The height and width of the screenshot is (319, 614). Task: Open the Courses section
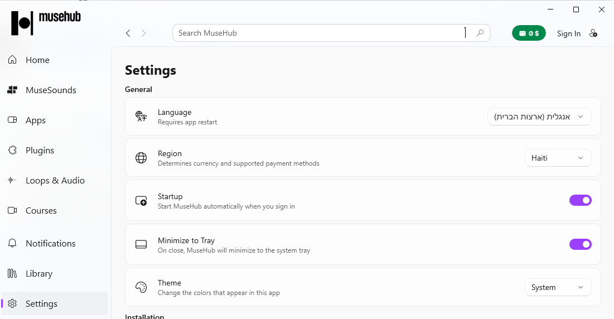(x=55, y=211)
